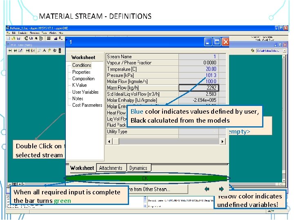The height and width of the screenshot is (220, 294).
Task: Click the PFD vertical scrollbar down arrow
Action: [284, 180]
